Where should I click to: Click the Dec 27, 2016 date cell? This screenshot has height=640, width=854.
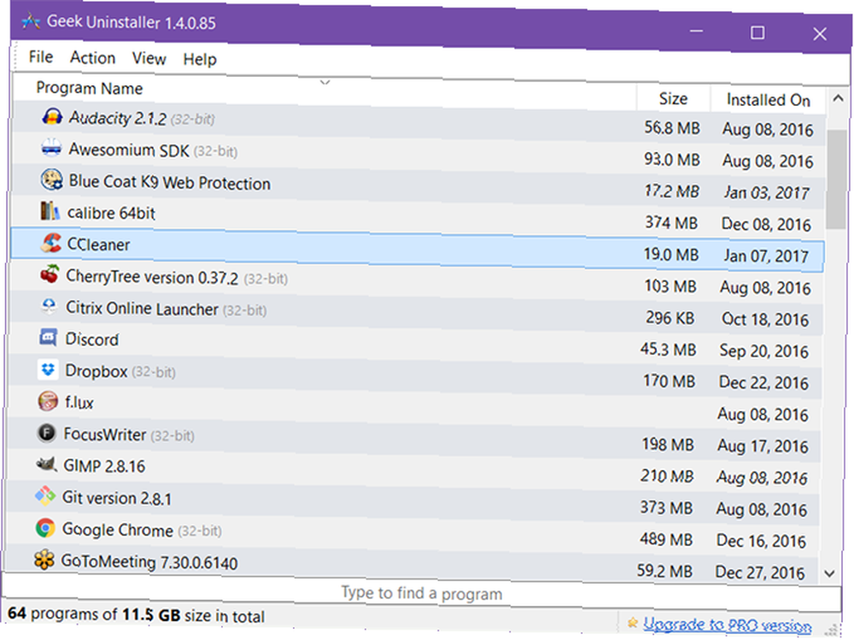(760, 572)
